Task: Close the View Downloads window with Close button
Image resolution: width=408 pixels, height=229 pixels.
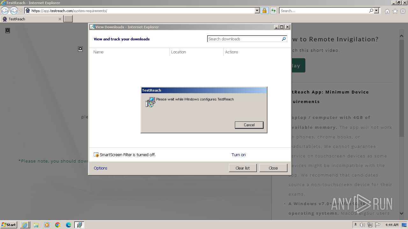Action: point(273,168)
